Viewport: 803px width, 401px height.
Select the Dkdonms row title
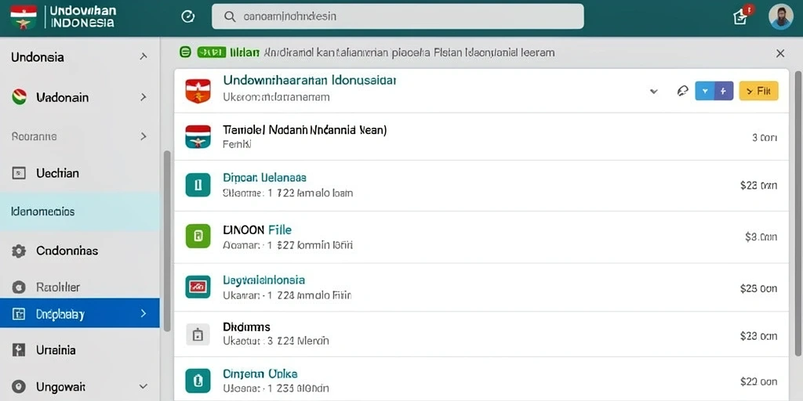point(246,327)
